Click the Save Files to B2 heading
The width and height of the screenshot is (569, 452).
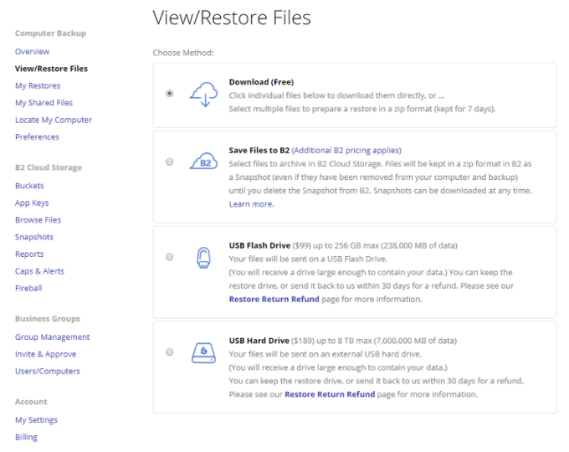[x=259, y=151]
